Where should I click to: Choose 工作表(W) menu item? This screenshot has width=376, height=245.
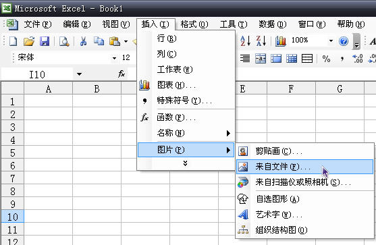[x=186, y=70]
